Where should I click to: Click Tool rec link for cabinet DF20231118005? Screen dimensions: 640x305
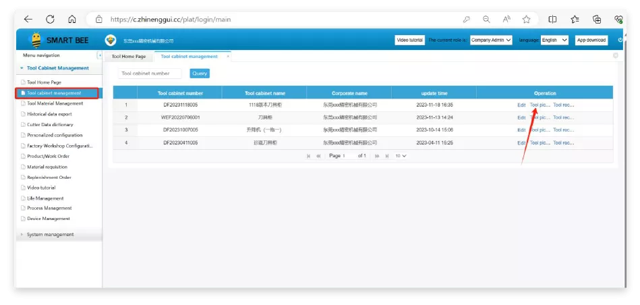564,105
